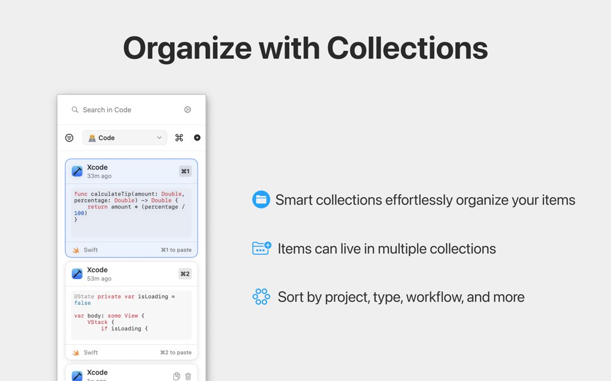Open the Code collection dropdown
Image resolution: width=611 pixels, height=381 pixels.
click(124, 138)
